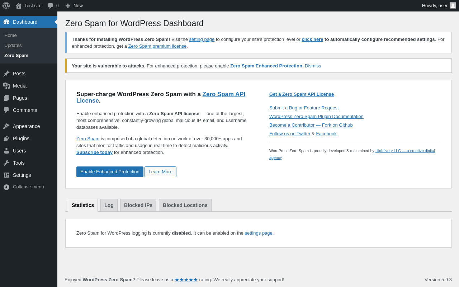Click Zero Spam Enhanced Protection link
This screenshot has height=287, width=459.
[x=266, y=66]
